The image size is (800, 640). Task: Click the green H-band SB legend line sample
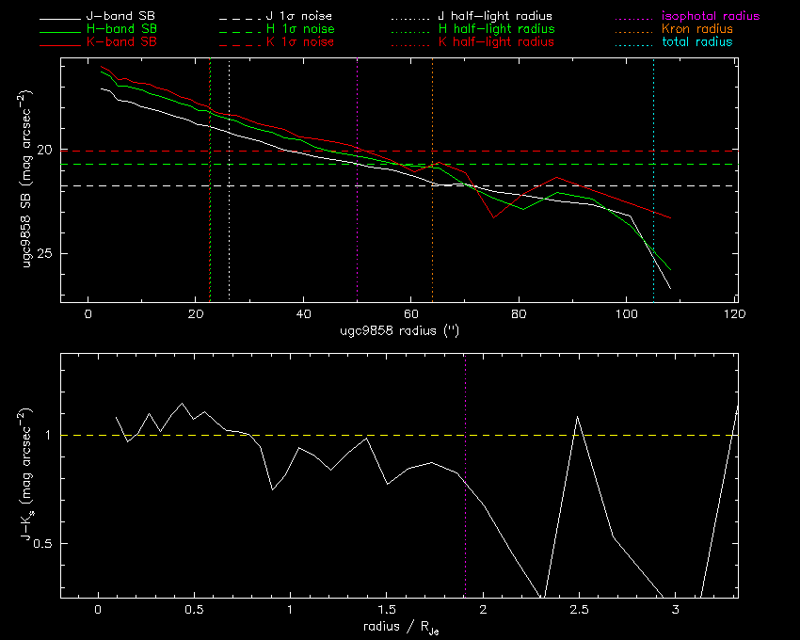click(x=60, y=33)
